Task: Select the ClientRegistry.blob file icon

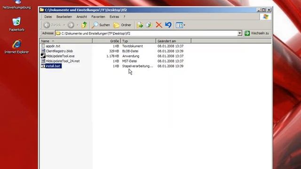Action: [43, 51]
